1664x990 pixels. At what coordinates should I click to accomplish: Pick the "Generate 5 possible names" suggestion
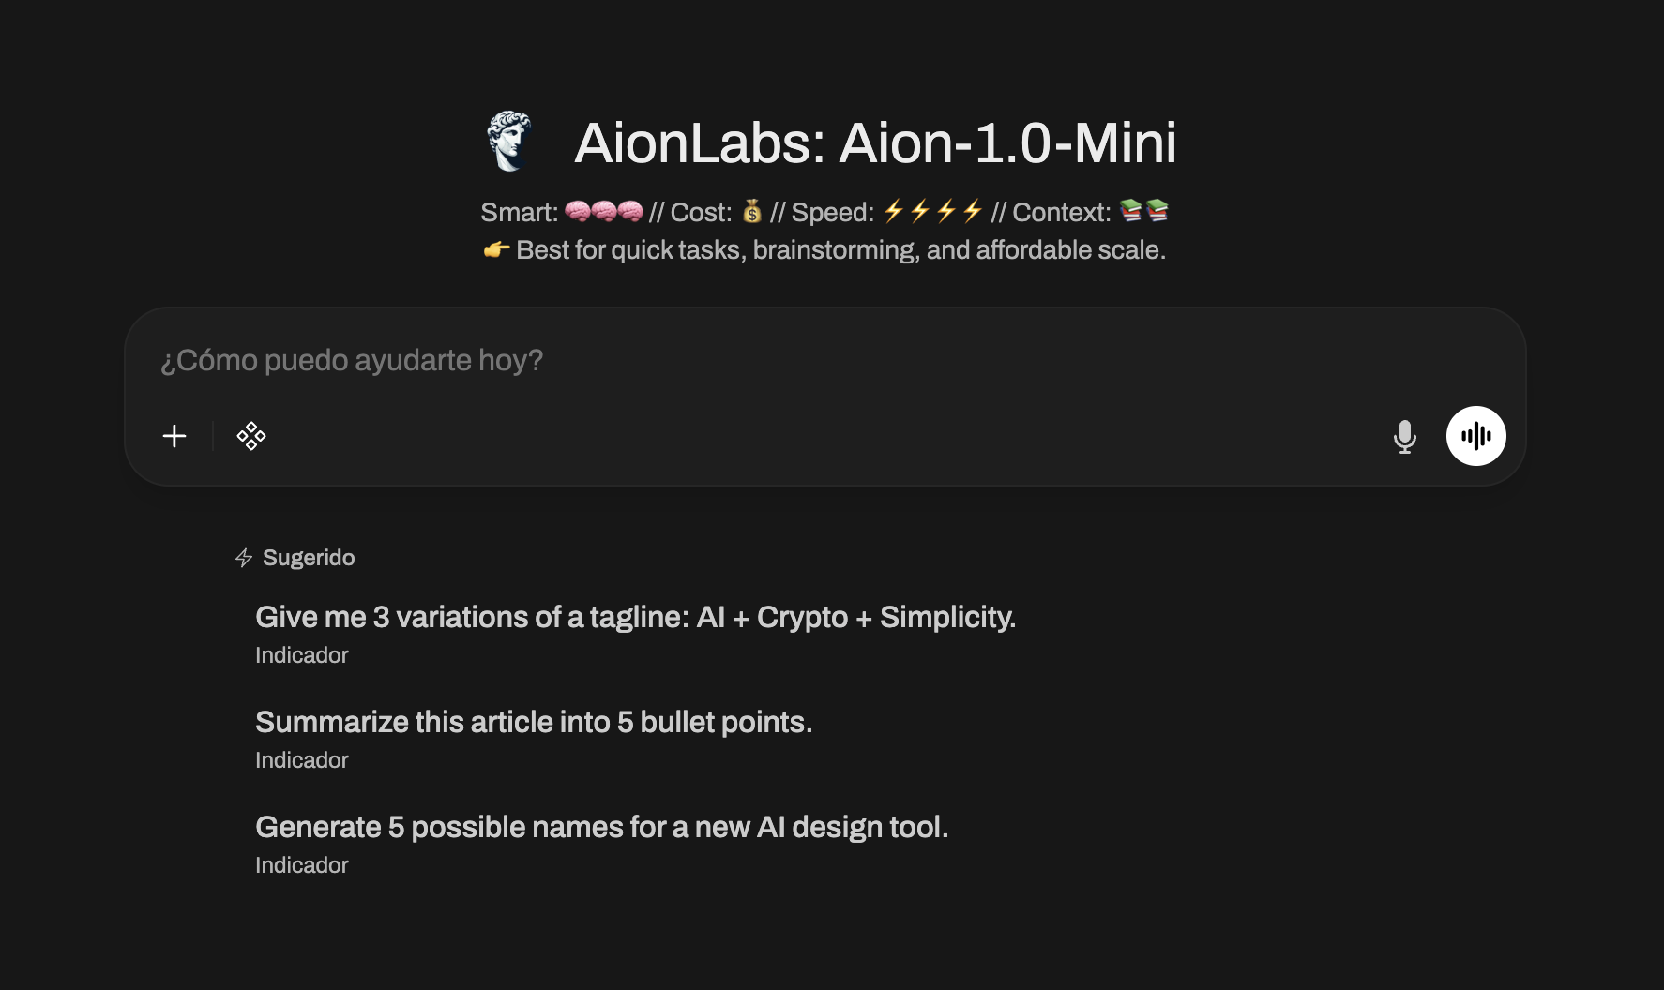click(x=601, y=827)
